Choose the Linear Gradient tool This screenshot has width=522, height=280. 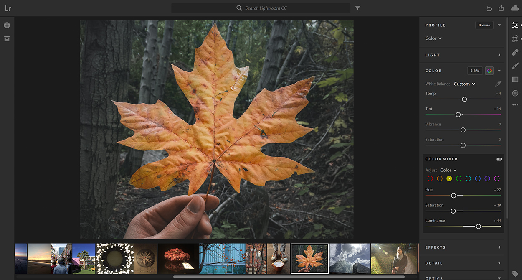point(515,80)
